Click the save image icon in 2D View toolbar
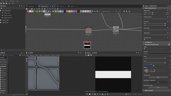The image size is (171, 96). 88,55
